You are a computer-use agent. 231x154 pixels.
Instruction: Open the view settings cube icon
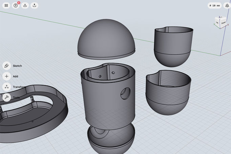(227, 5)
